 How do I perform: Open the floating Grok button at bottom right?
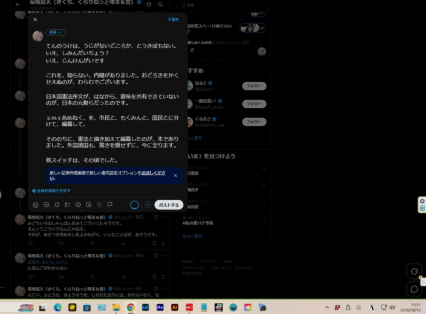click(414, 271)
